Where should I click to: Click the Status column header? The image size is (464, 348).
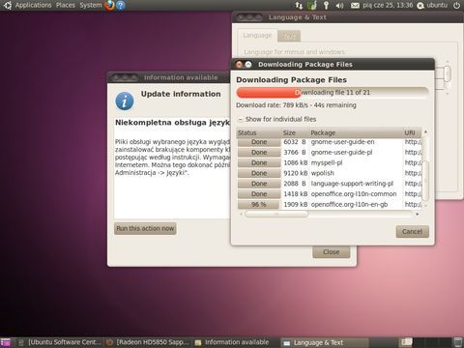[x=259, y=132]
